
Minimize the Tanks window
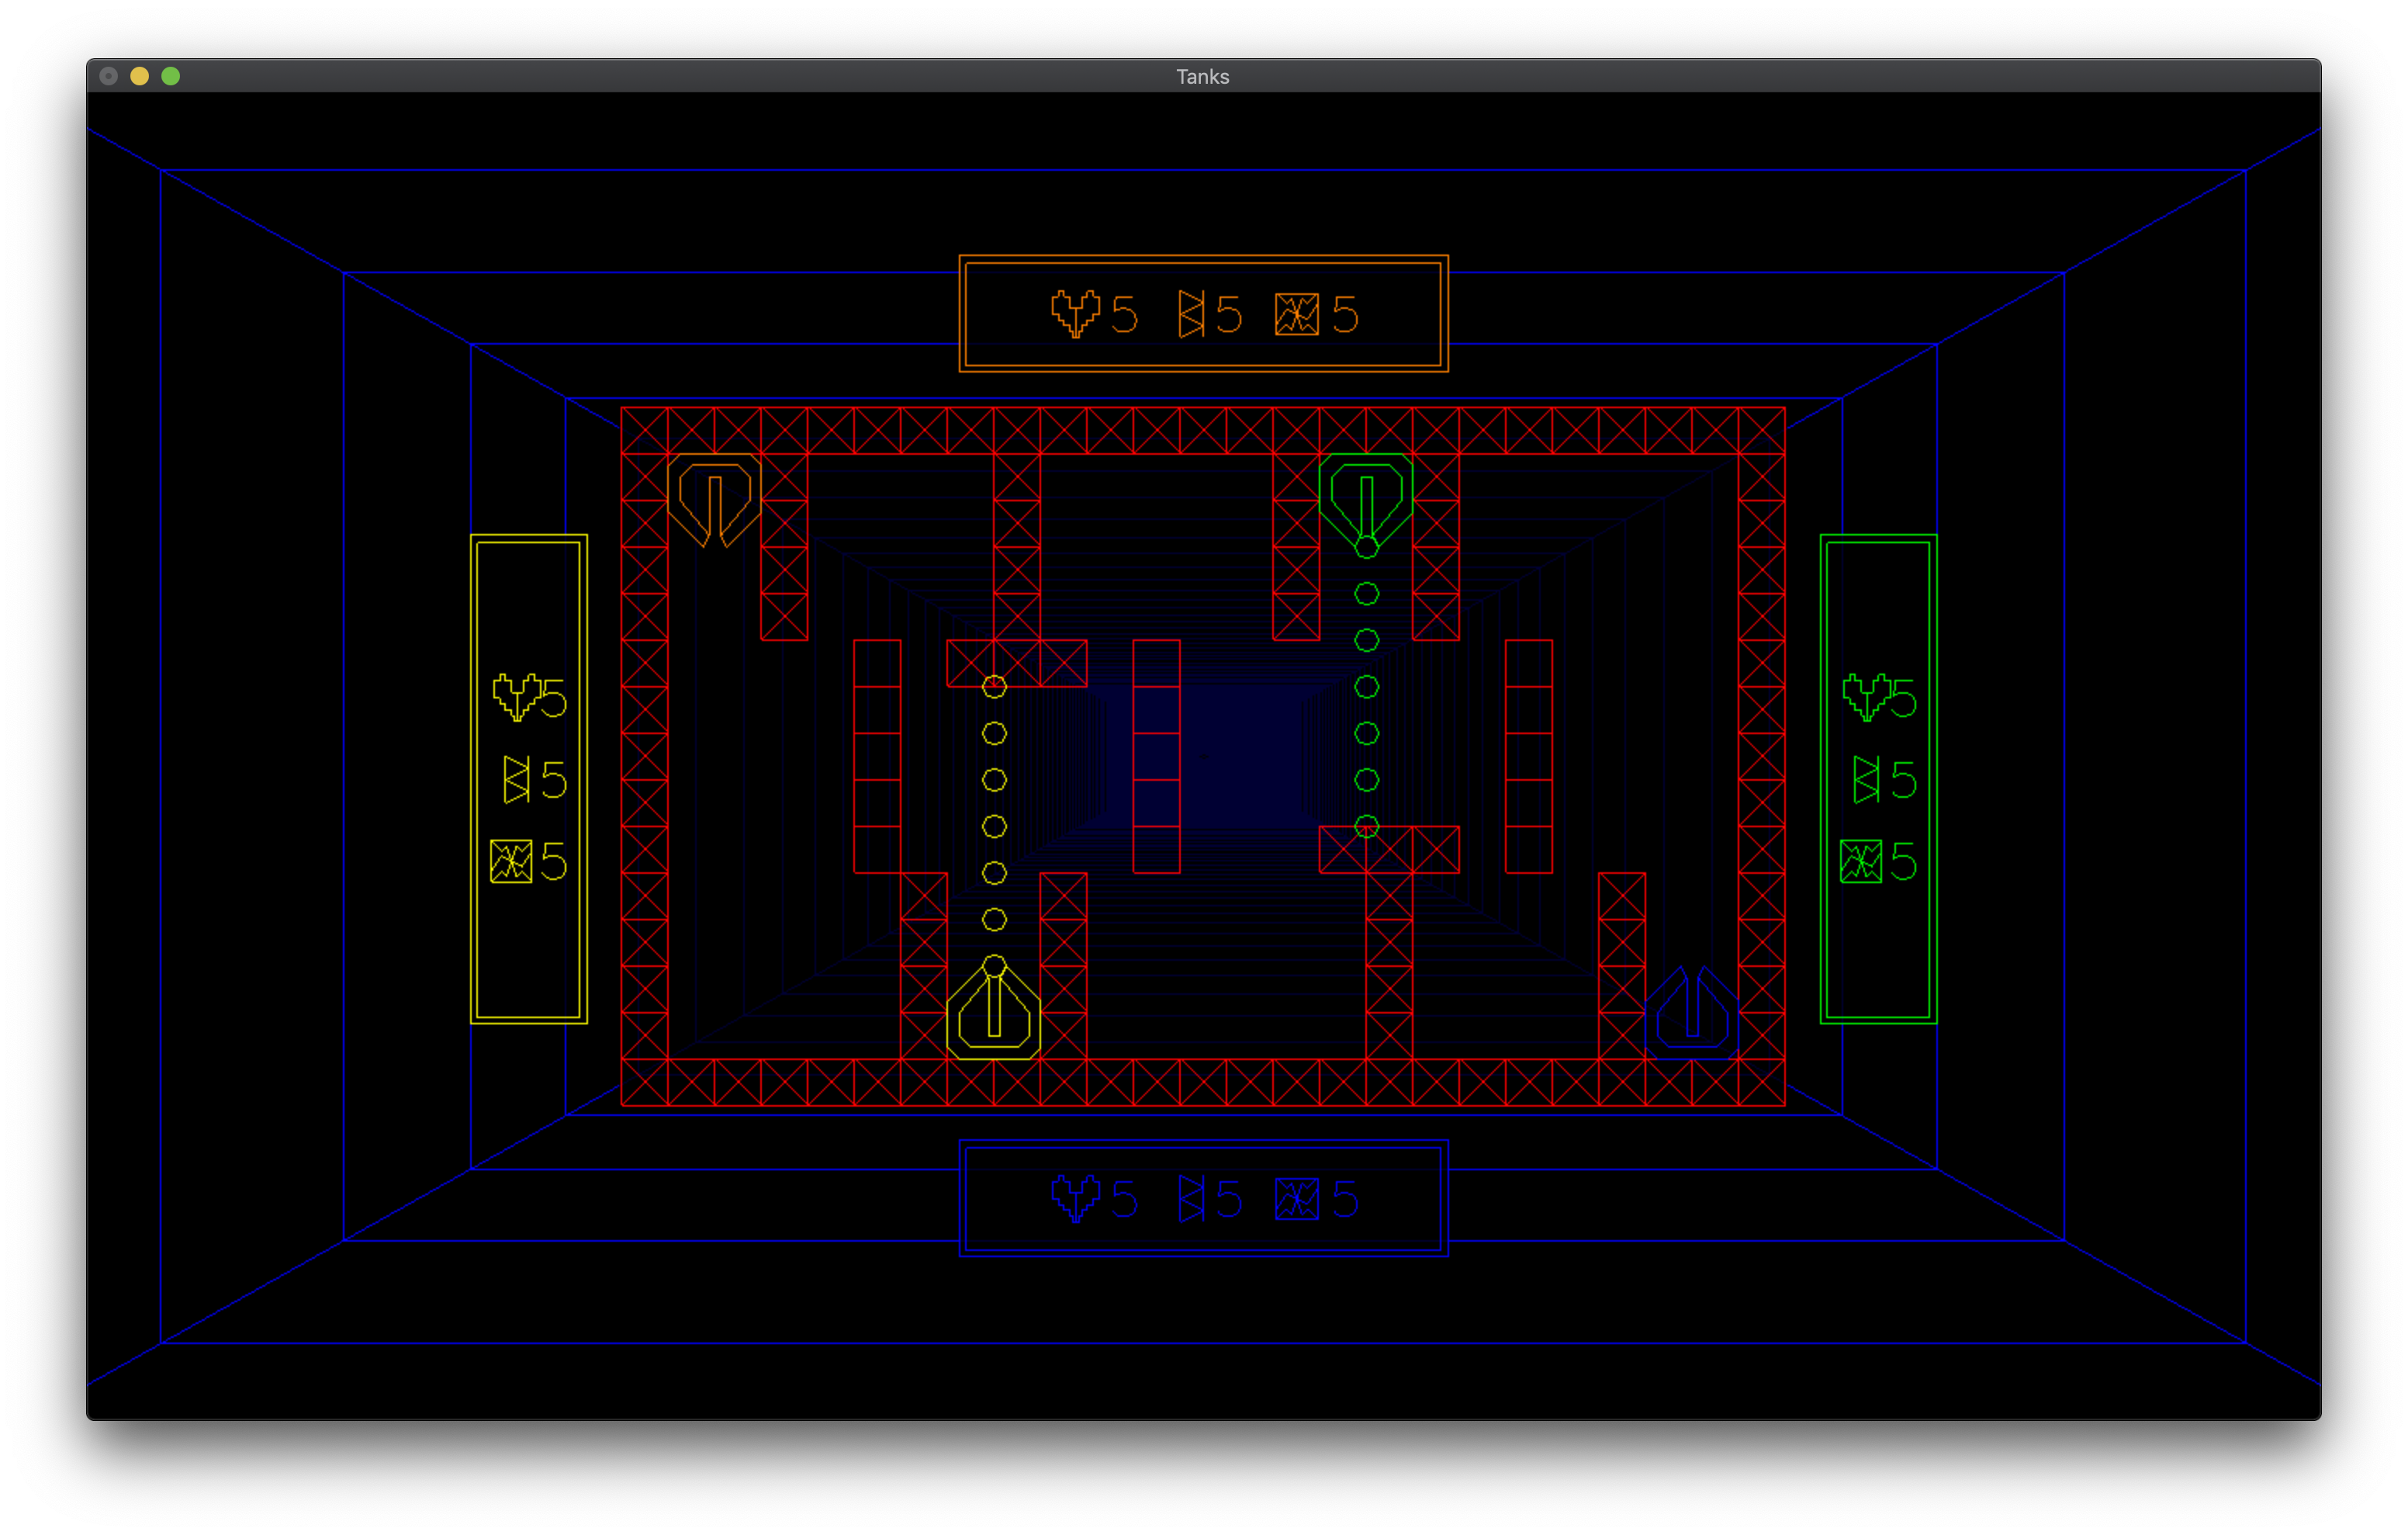[x=140, y=76]
